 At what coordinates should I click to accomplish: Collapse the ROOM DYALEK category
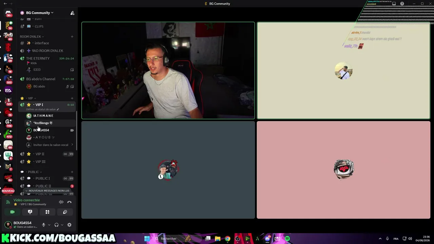(x=32, y=37)
